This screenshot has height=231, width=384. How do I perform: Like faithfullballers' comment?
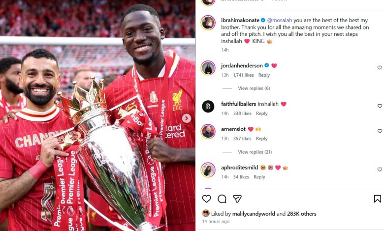click(380, 106)
